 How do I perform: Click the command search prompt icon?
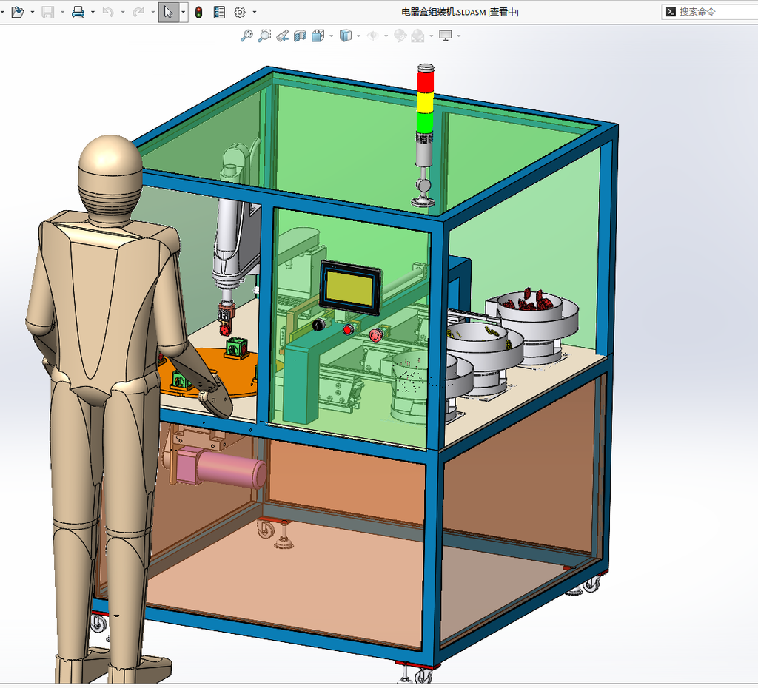[x=671, y=12]
